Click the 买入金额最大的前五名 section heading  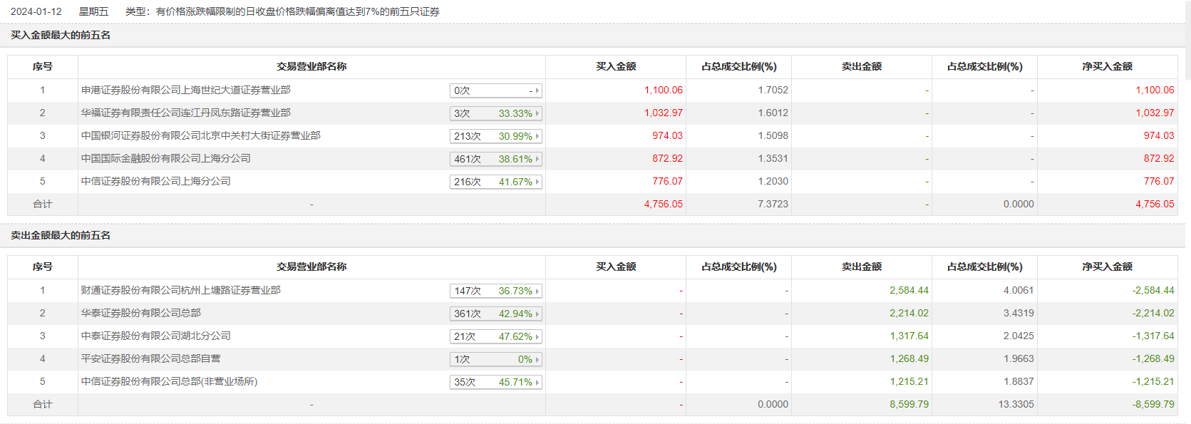tap(61, 35)
